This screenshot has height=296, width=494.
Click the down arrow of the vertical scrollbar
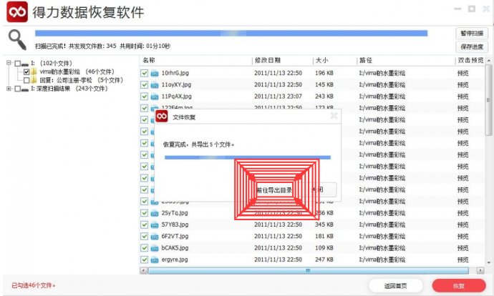click(x=489, y=262)
